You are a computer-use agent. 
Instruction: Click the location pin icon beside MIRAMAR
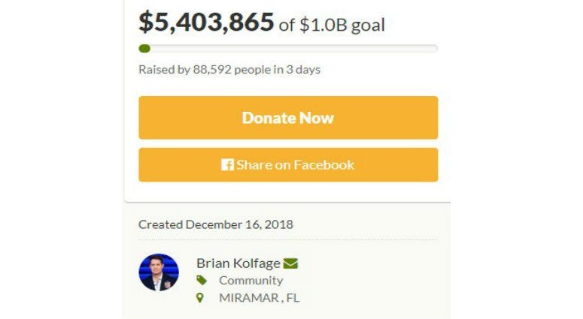tap(201, 297)
